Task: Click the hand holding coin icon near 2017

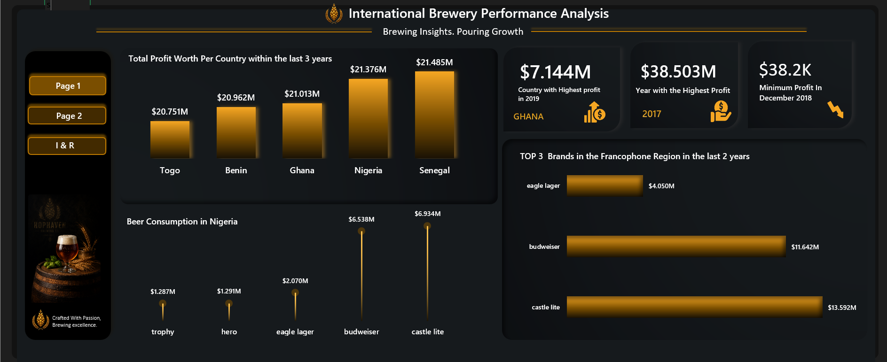Action: (721, 111)
